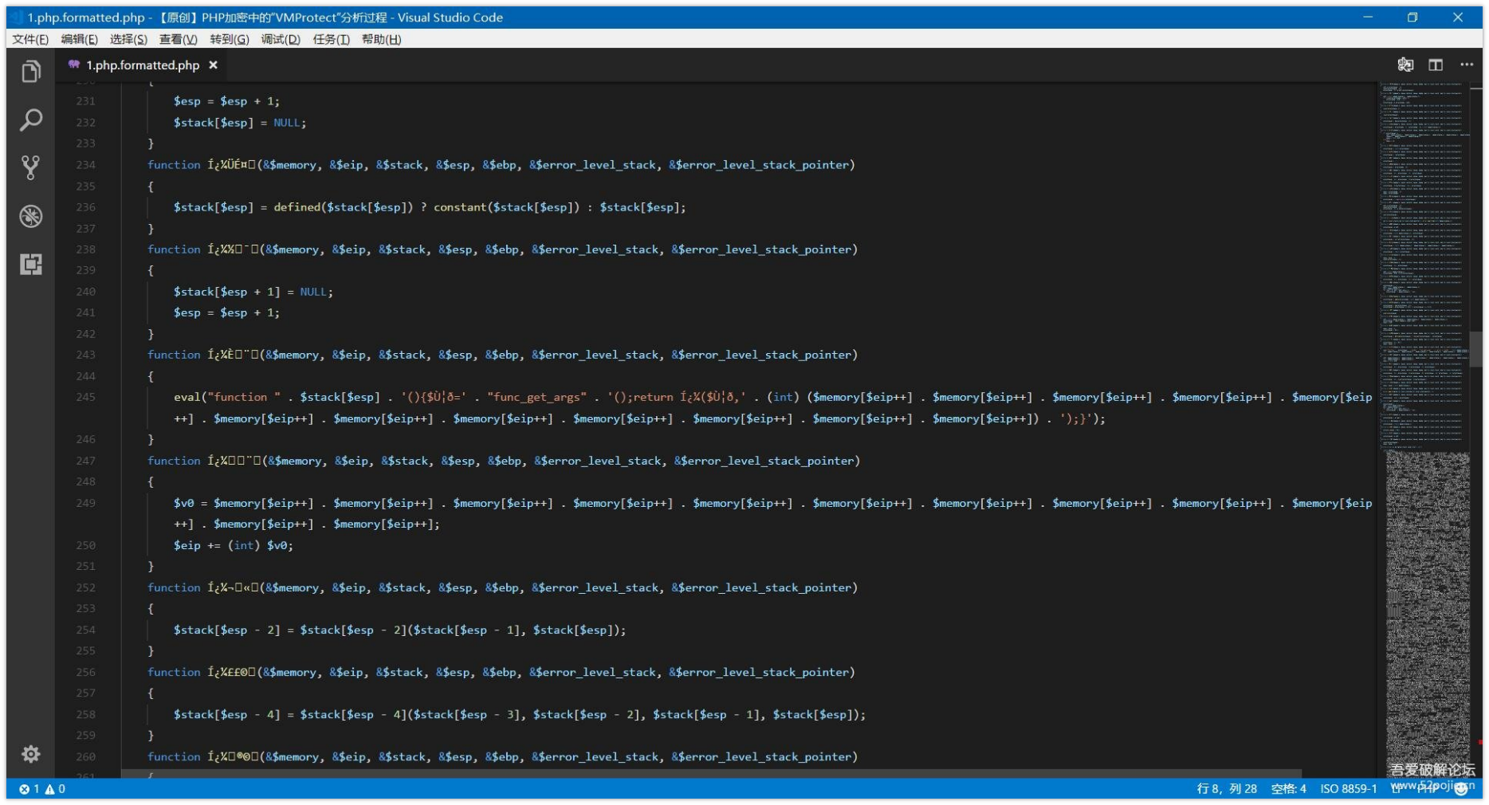Screen dimensions: 1489x805
Task: Open the Manage settings gear
Action: (31, 754)
